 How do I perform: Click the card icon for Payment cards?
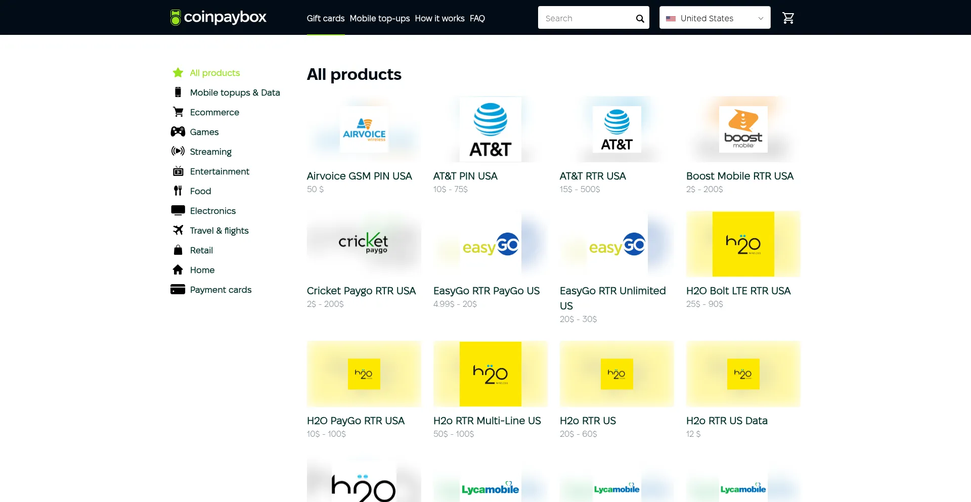click(x=178, y=289)
